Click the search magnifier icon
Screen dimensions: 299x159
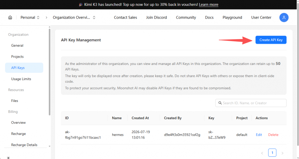tap(220, 103)
